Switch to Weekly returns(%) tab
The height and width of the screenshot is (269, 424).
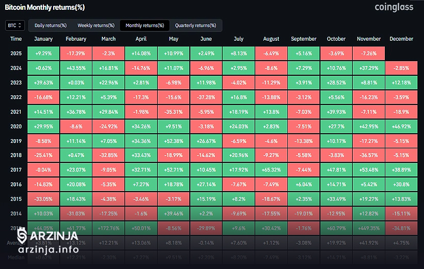96,25
